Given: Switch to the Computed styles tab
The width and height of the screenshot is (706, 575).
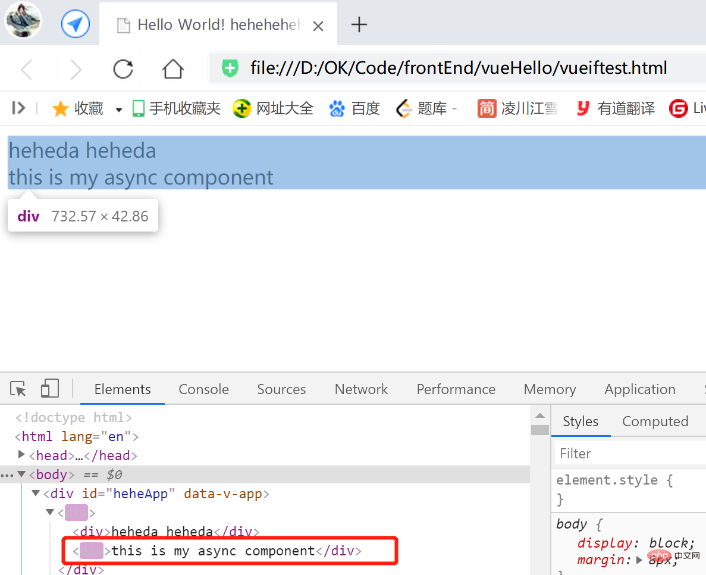Looking at the screenshot, I should pyautogui.click(x=655, y=421).
